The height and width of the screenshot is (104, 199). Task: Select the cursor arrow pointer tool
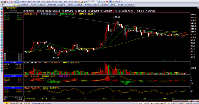[x=110, y=2]
